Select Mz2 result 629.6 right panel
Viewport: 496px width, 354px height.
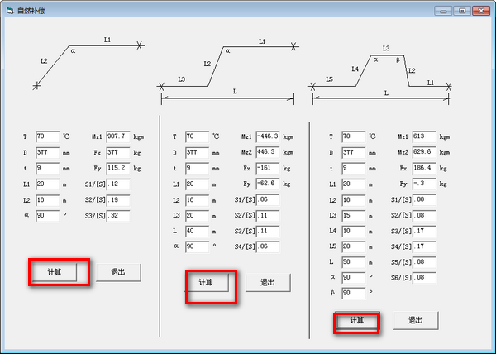[424, 152]
